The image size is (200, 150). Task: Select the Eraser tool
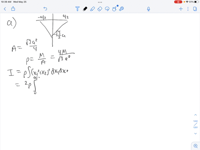[100, 9]
